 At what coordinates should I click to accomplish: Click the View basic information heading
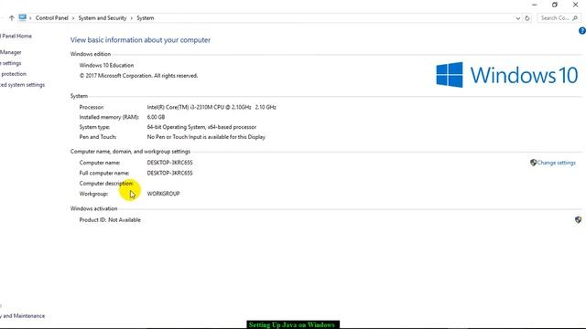pyautogui.click(x=140, y=40)
